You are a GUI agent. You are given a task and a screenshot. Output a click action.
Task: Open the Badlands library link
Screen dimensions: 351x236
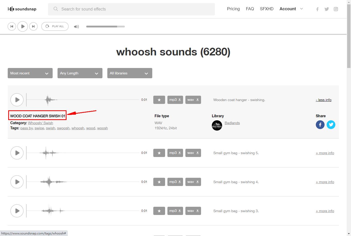[x=232, y=123]
